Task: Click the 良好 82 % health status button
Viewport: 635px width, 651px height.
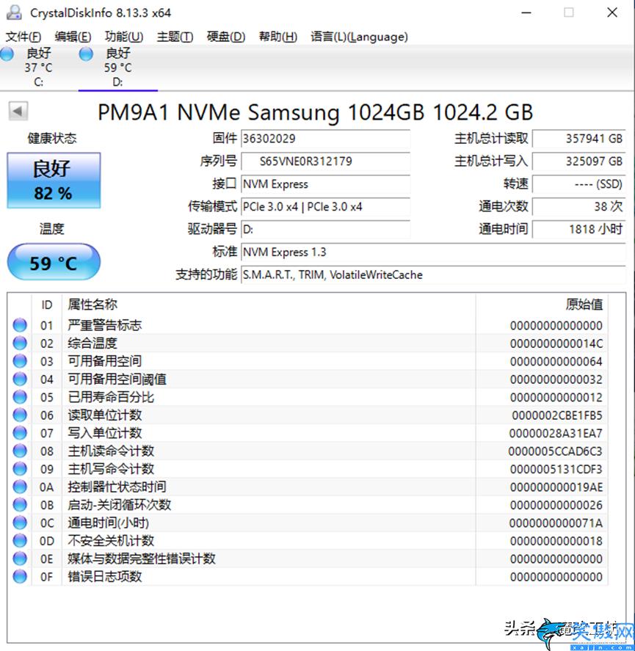Action: click(x=54, y=181)
